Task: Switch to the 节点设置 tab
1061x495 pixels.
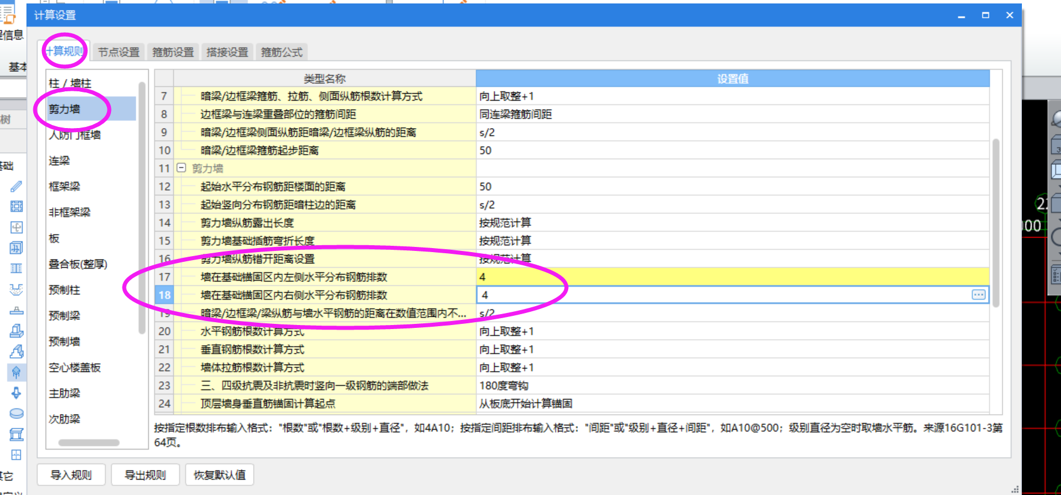Action: click(x=118, y=52)
